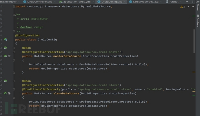Collapse the slaveDataSource method body

coord(14,97)
